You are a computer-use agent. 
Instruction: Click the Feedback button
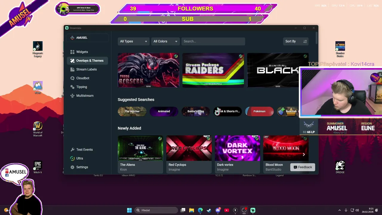click(x=303, y=167)
